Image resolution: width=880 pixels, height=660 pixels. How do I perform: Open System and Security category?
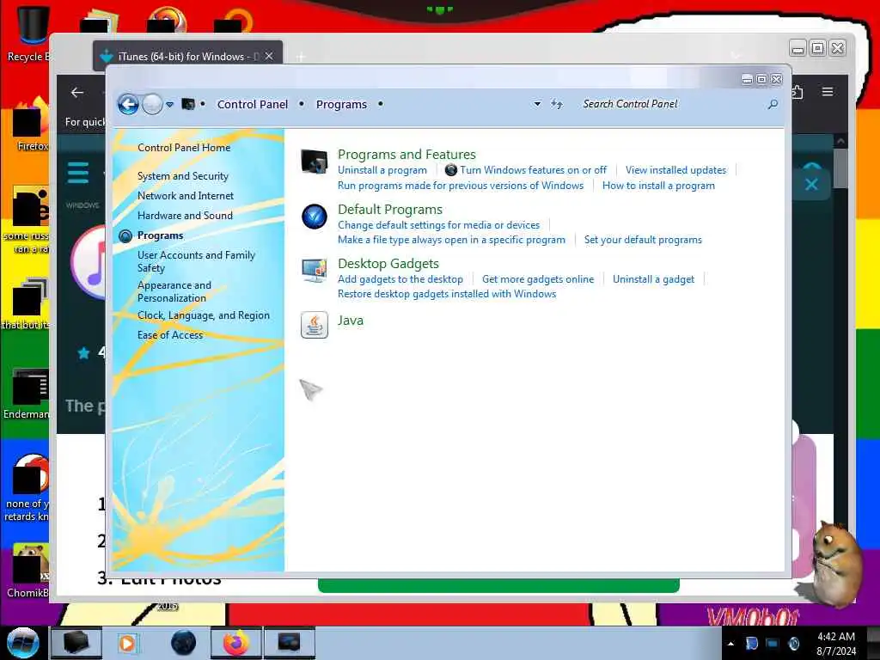[x=183, y=176]
